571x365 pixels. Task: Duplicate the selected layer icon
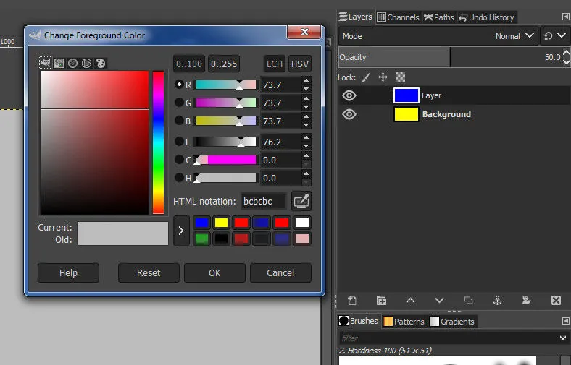pos(468,301)
